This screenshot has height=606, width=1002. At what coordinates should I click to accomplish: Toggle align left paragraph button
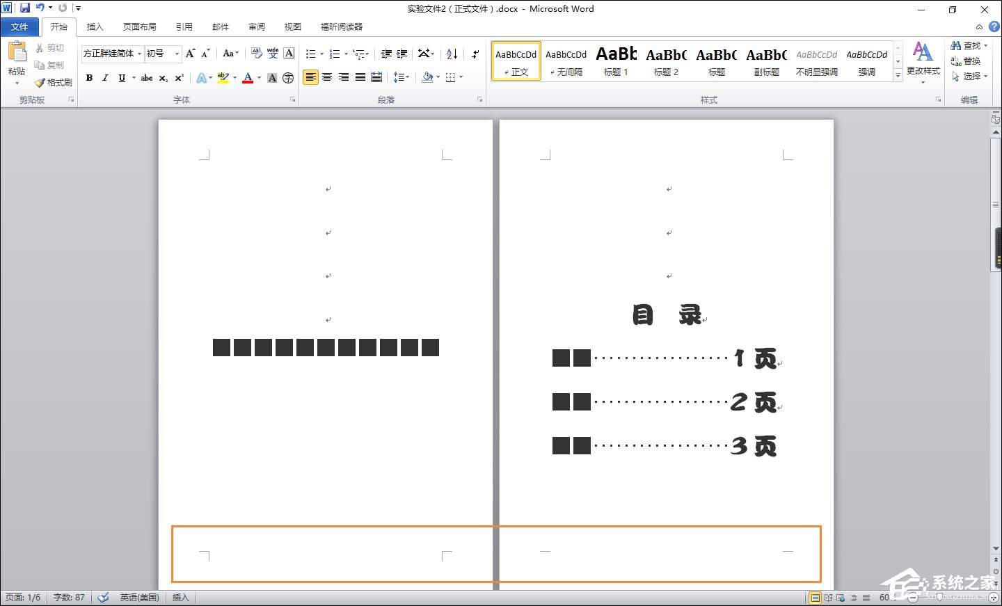[x=310, y=77]
